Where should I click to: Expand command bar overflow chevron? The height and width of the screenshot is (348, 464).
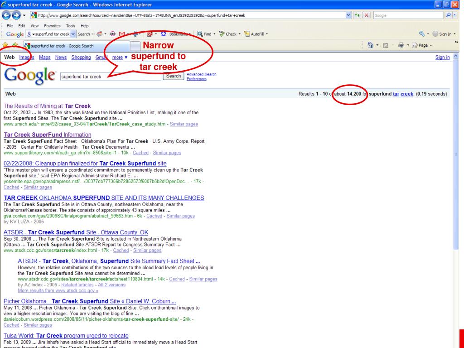(456, 43)
